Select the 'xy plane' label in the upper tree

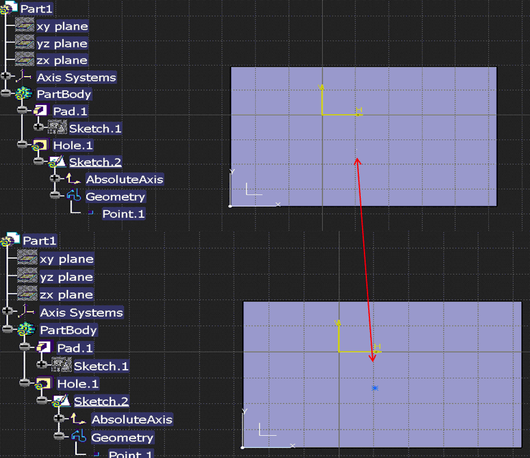pyautogui.click(x=62, y=26)
